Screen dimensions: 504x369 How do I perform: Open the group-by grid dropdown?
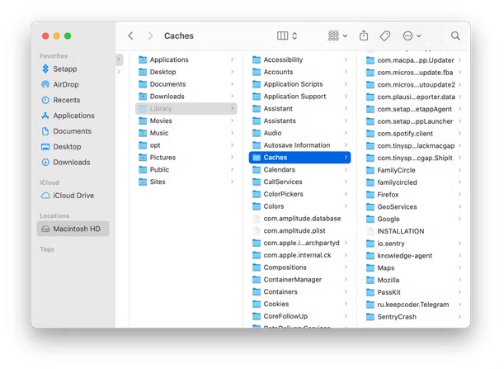pyautogui.click(x=337, y=36)
